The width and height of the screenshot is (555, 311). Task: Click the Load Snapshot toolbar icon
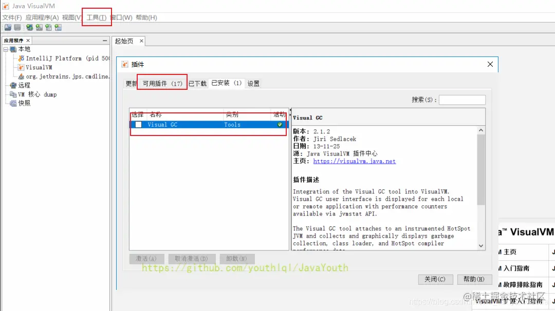pyautogui.click(x=8, y=27)
